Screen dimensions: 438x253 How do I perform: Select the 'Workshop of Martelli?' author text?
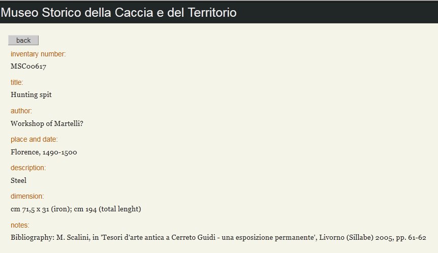point(47,123)
